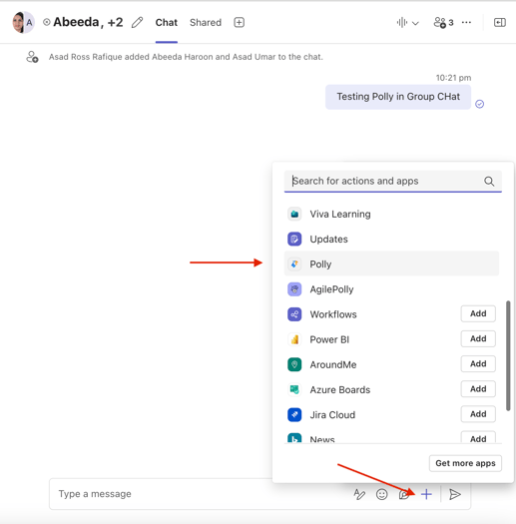516x524 pixels.
Task: Click the plus actions and apps icon
Action: pyautogui.click(x=426, y=494)
